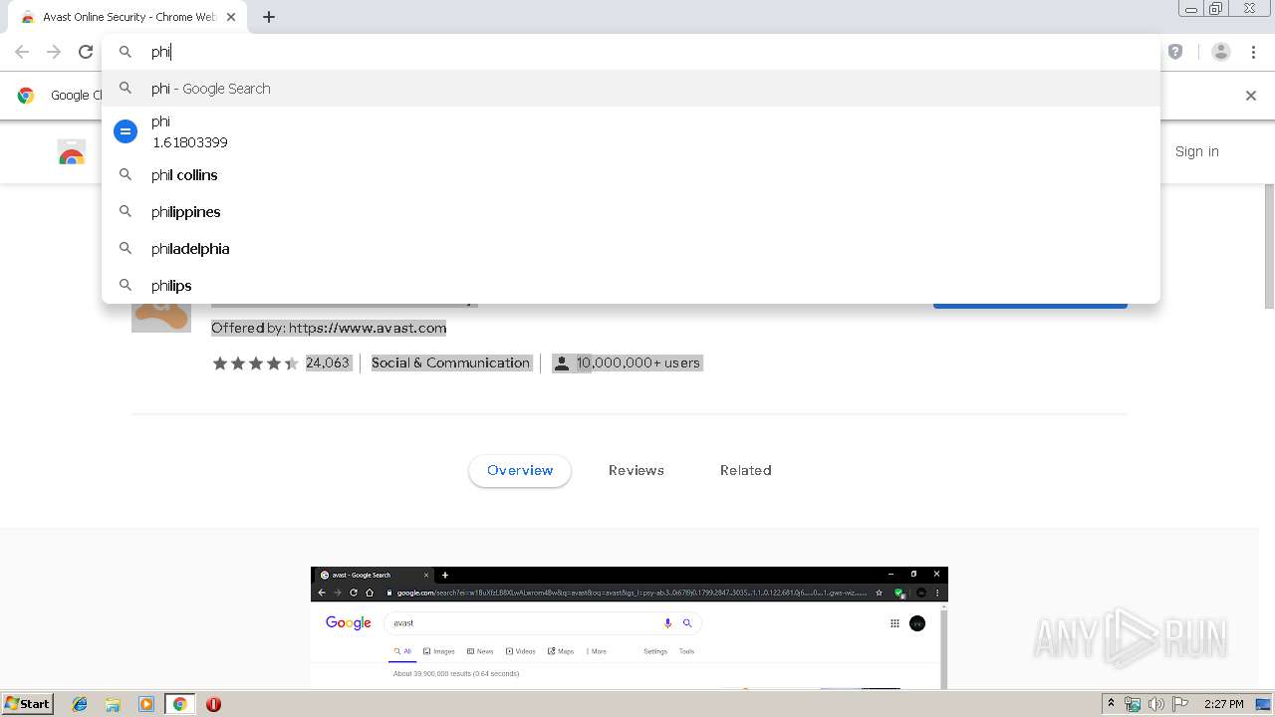Viewport: 1275px width, 717px height.
Task: Click the 2:27 PM taskbar clock
Action: click(x=1223, y=704)
